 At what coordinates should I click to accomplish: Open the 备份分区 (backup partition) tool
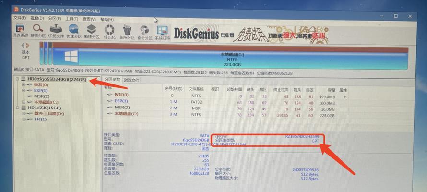coord(144,31)
